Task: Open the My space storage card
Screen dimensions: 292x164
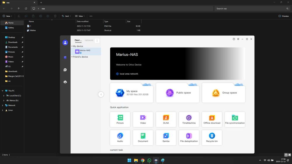Action: 132,93
